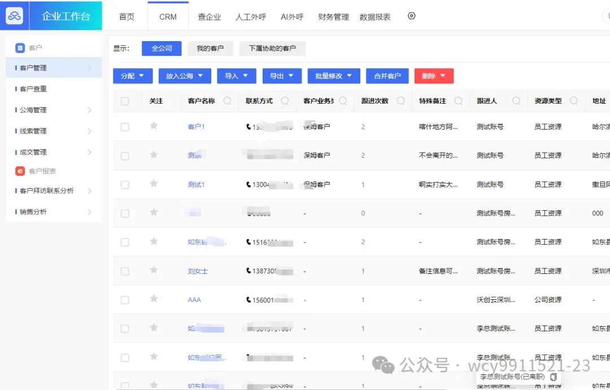The height and width of the screenshot is (390, 610).
Task: Click the 合并客户 button
Action: 387,76
